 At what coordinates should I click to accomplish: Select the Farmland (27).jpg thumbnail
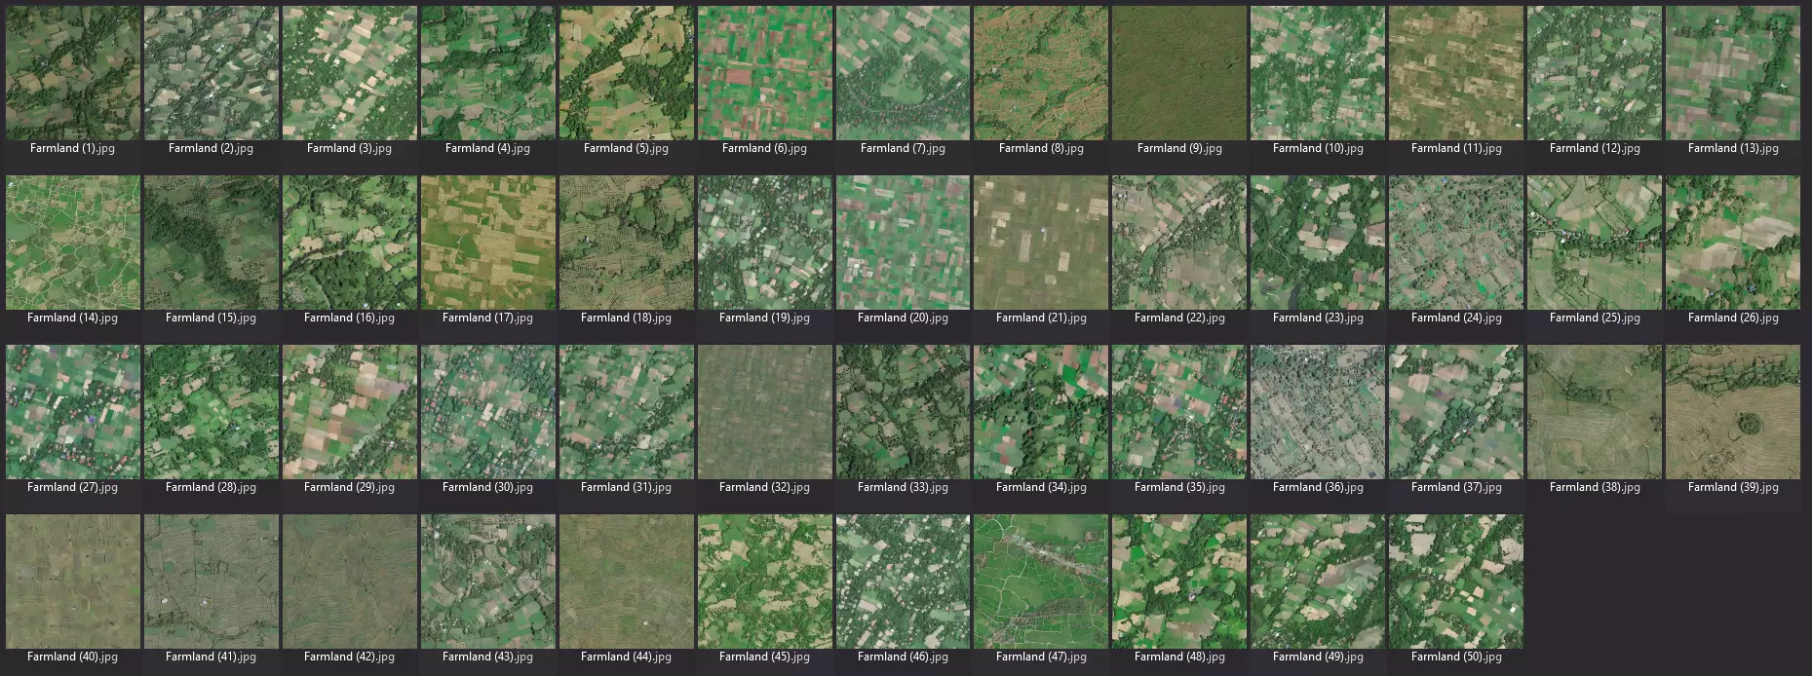(x=72, y=412)
